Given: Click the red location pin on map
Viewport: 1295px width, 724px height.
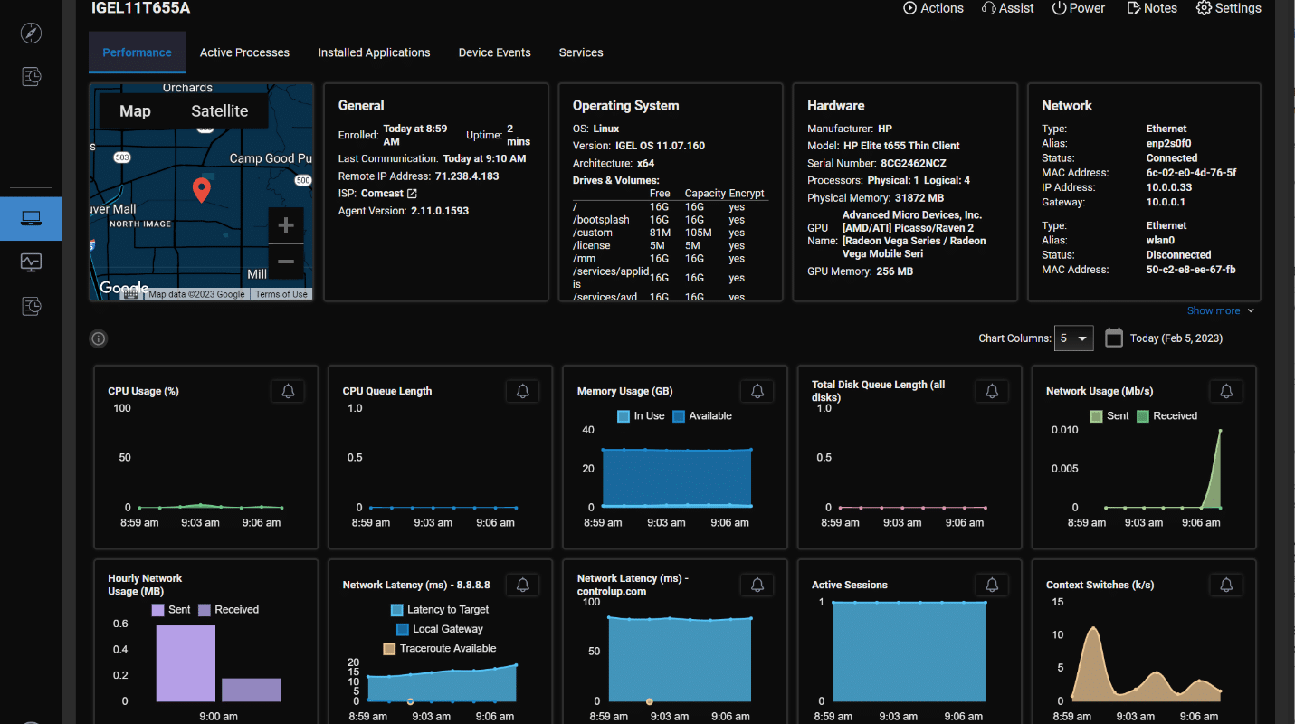Looking at the screenshot, I should tap(202, 190).
